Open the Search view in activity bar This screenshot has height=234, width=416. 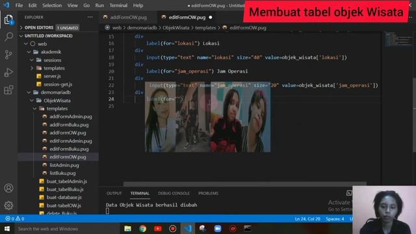tap(8, 36)
